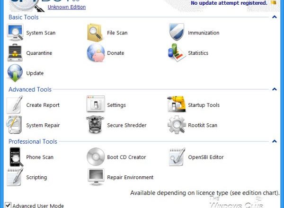Image resolution: width=284 pixels, height=208 pixels.
Task: Click the Create Report label
Action: (43, 105)
